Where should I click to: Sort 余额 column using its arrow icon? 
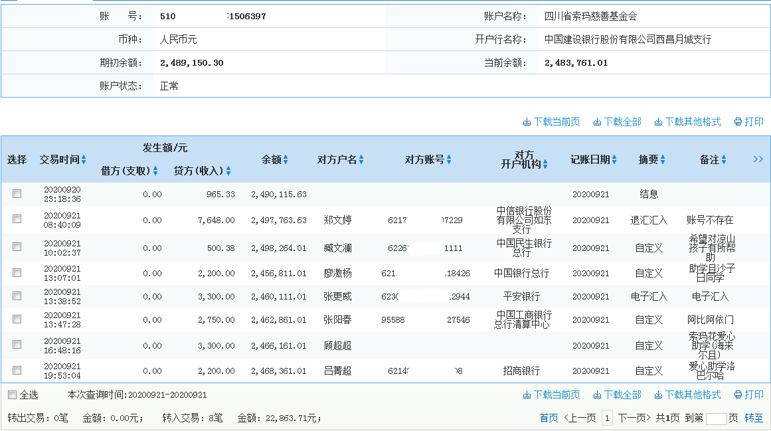pos(286,160)
